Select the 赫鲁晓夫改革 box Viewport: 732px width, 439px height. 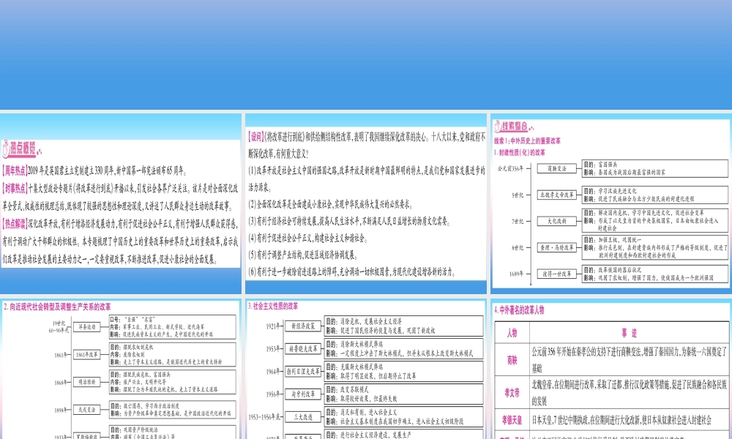click(303, 348)
